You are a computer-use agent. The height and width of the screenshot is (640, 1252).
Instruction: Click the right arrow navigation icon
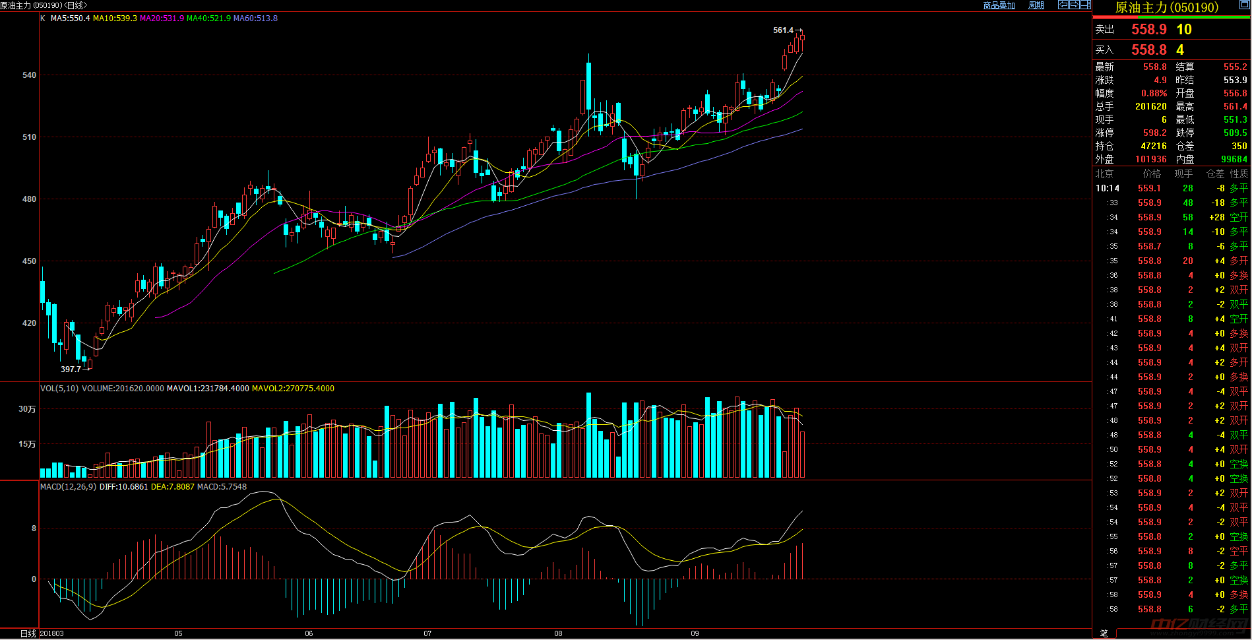click(x=1074, y=5)
